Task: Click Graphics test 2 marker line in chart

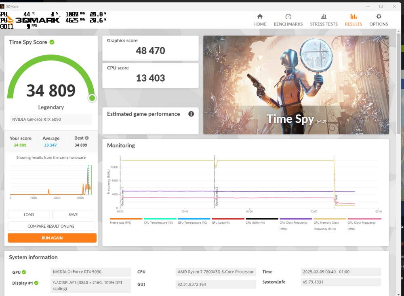Action: tap(215, 182)
